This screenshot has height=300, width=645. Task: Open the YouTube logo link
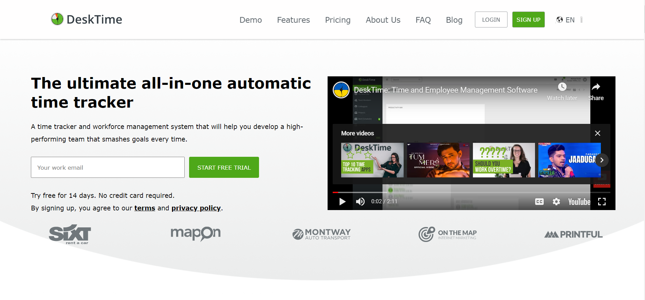coord(579,202)
